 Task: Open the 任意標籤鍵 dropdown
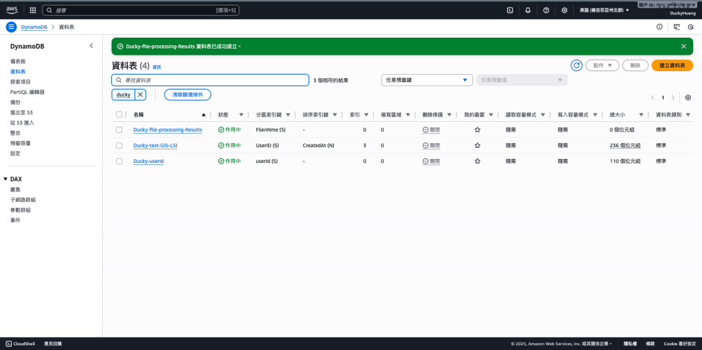coord(426,80)
